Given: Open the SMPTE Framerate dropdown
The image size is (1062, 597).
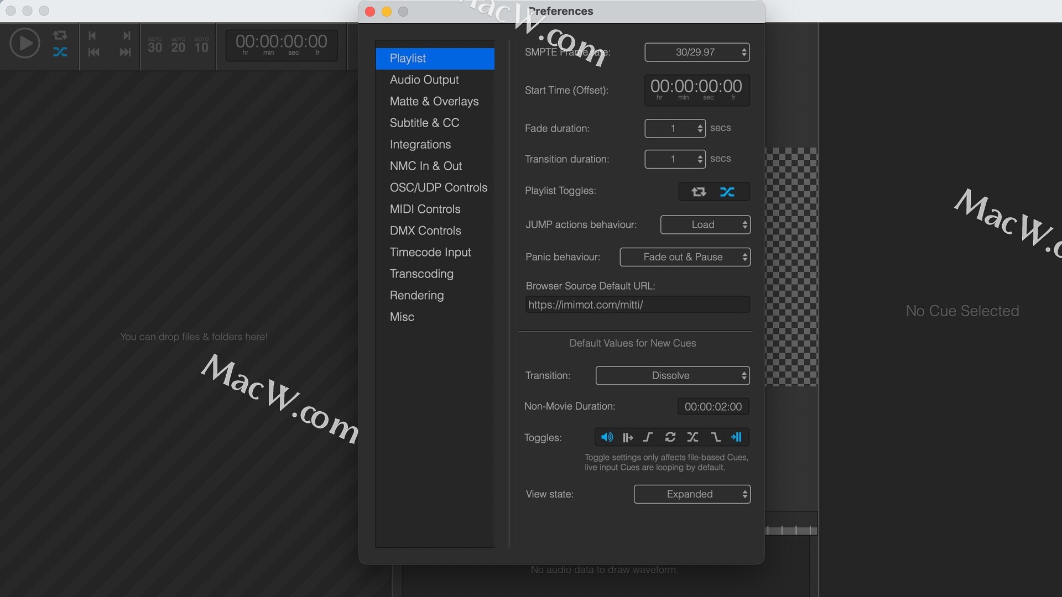Looking at the screenshot, I should point(697,52).
